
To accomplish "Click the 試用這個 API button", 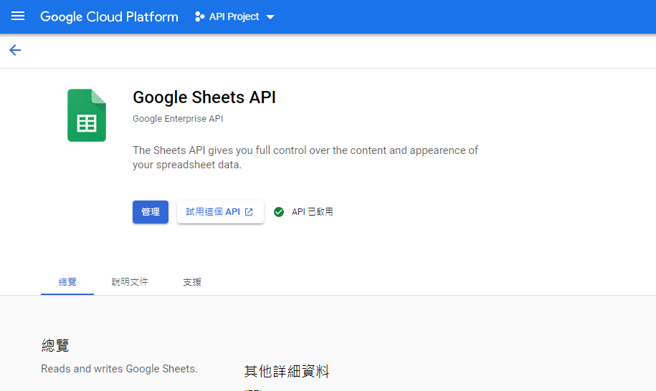I will tap(214, 212).
